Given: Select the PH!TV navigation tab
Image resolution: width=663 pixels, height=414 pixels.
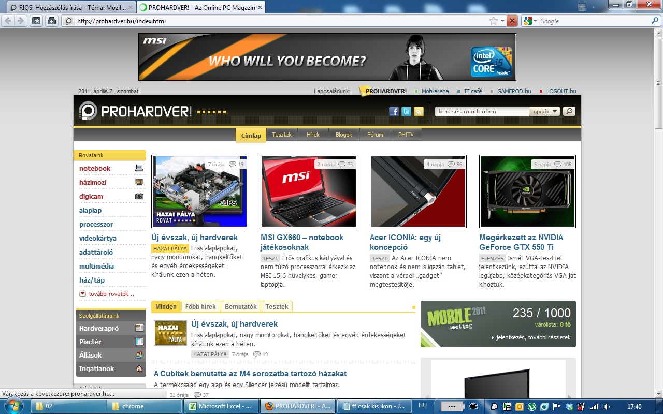Looking at the screenshot, I should pos(406,135).
